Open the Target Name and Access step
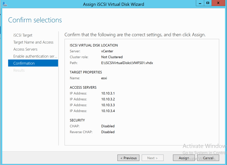The width and height of the screenshot is (227, 165). (33, 42)
